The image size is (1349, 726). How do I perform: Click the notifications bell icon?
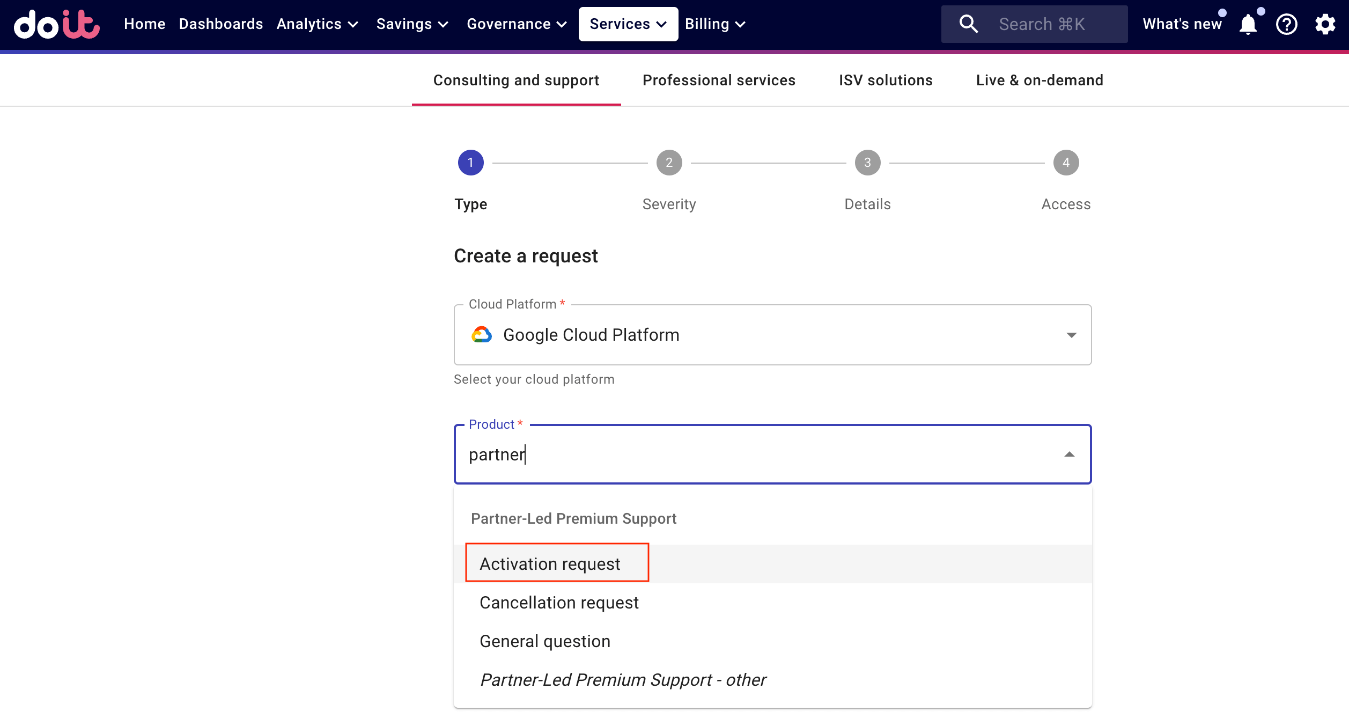pos(1248,24)
